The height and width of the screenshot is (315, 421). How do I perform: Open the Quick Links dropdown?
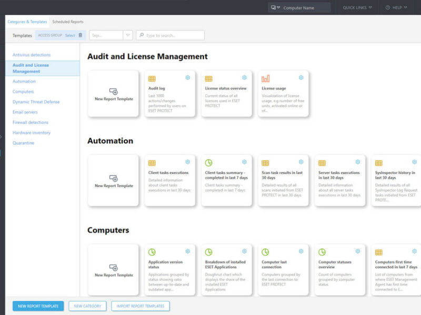pos(357,8)
